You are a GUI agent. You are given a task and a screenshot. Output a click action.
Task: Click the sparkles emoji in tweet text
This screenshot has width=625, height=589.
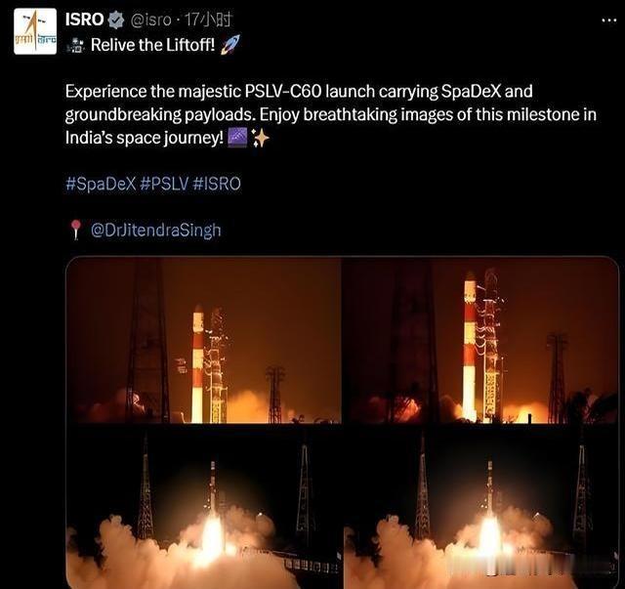point(261,139)
